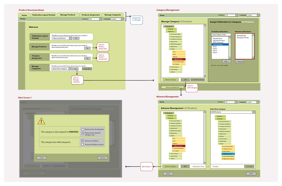
Task: Switch to the Manage Products tab
Action: pos(68,15)
